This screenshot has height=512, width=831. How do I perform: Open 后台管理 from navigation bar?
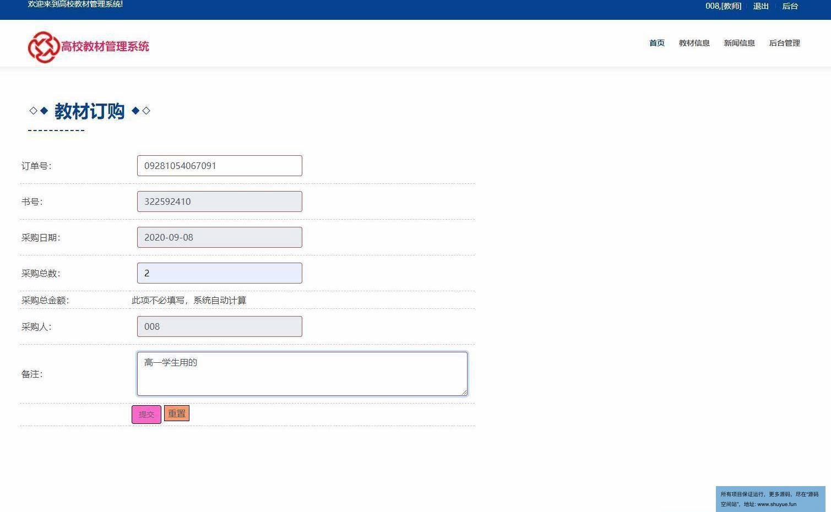[x=784, y=43]
